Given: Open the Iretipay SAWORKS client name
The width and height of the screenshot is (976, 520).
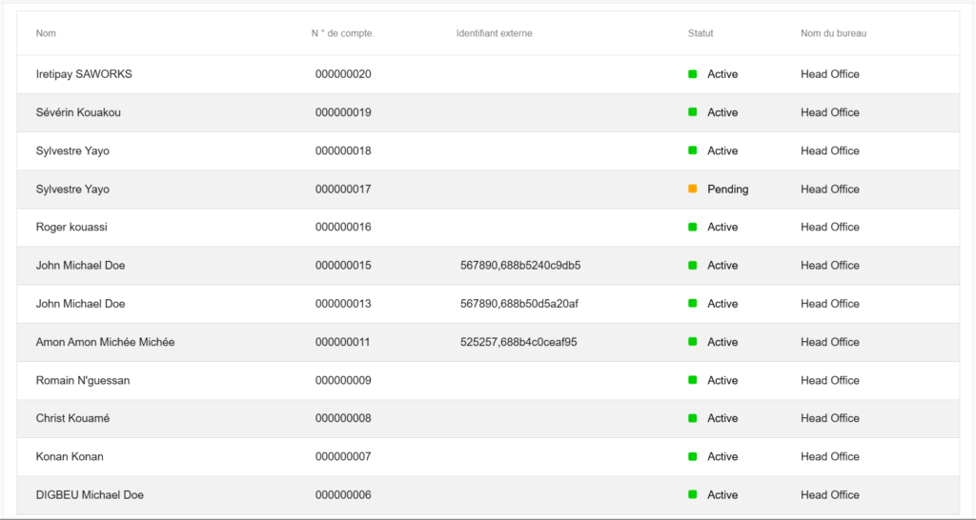Looking at the screenshot, I should 84,74.
